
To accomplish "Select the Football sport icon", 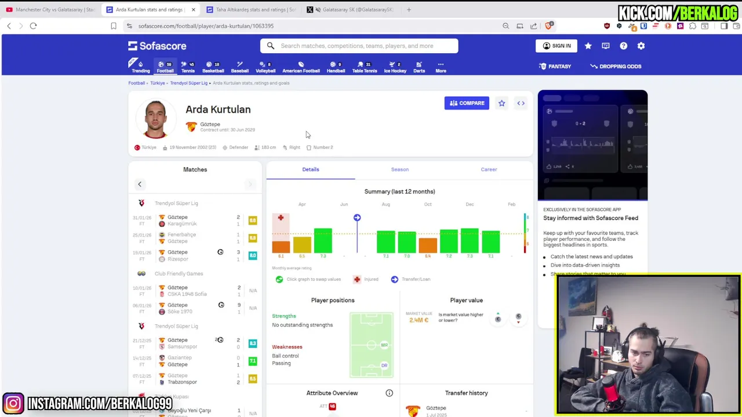I will [165, 67].
